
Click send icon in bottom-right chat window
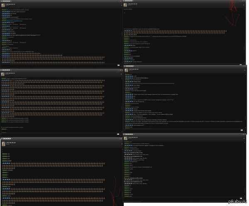point(241,199)
